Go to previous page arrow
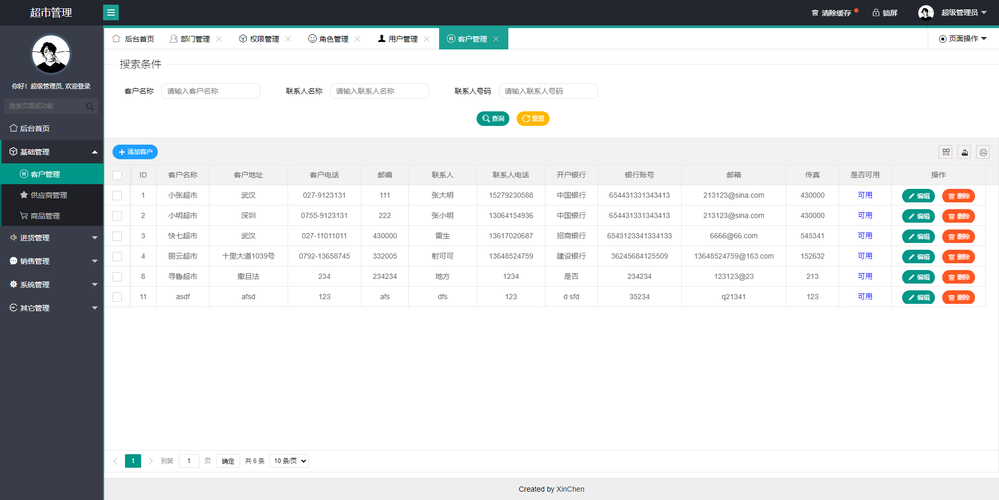999x500 pixels. [x=115, y=461]
